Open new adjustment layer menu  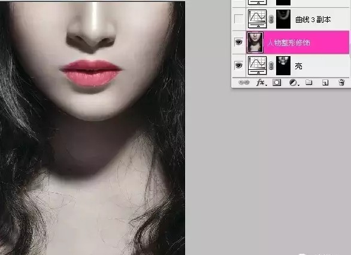click(293, 83)
